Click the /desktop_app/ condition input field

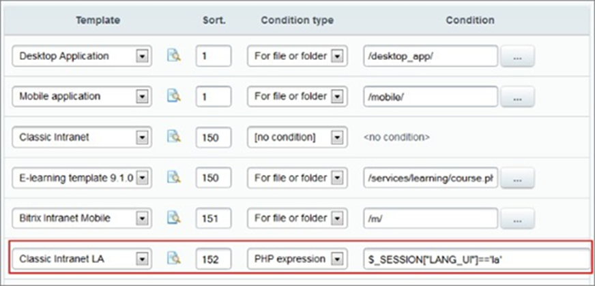(x=430, y=56)
